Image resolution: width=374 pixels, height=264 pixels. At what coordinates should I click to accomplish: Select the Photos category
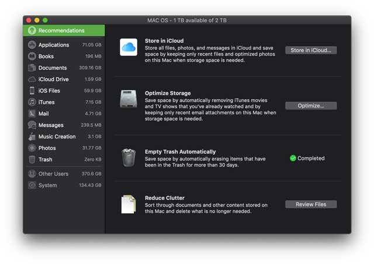(64, 148)
